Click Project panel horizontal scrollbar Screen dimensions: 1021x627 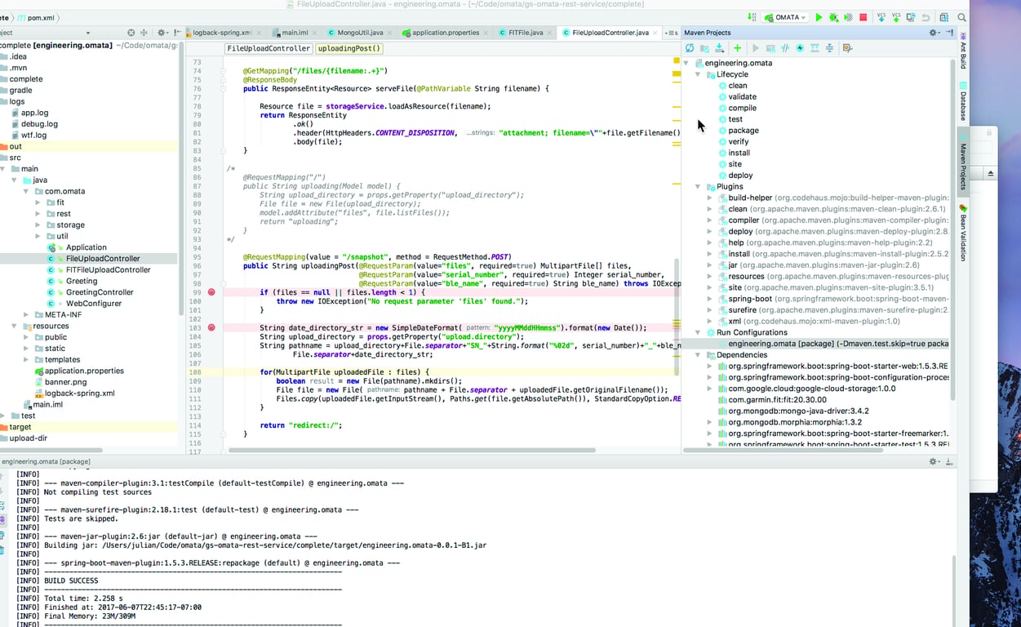click(x=49, y=450)
